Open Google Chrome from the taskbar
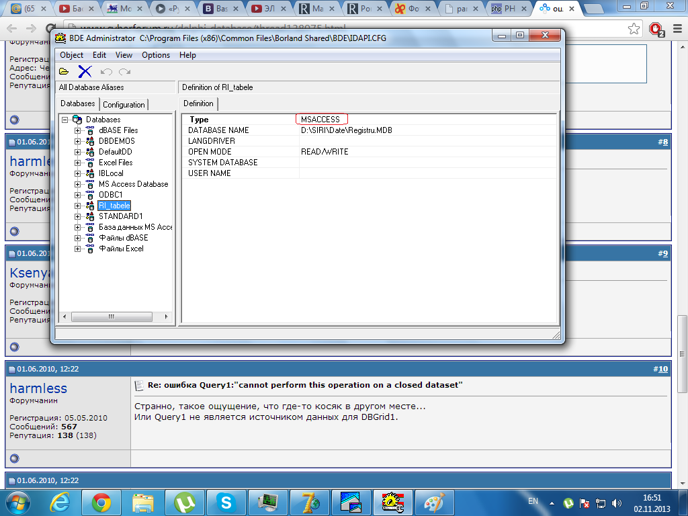This screenshot has width=688, height=516. pyautogui.click(x=101, y=503)
